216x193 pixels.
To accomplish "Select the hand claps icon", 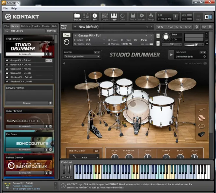I will click(201, 118).
